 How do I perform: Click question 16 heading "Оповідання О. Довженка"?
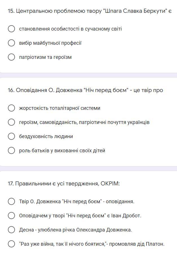(x=85, y=90)
